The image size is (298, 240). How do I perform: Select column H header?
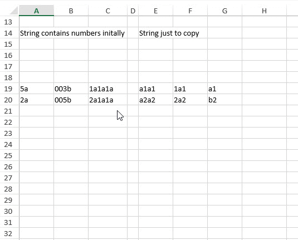coord(264,11)
